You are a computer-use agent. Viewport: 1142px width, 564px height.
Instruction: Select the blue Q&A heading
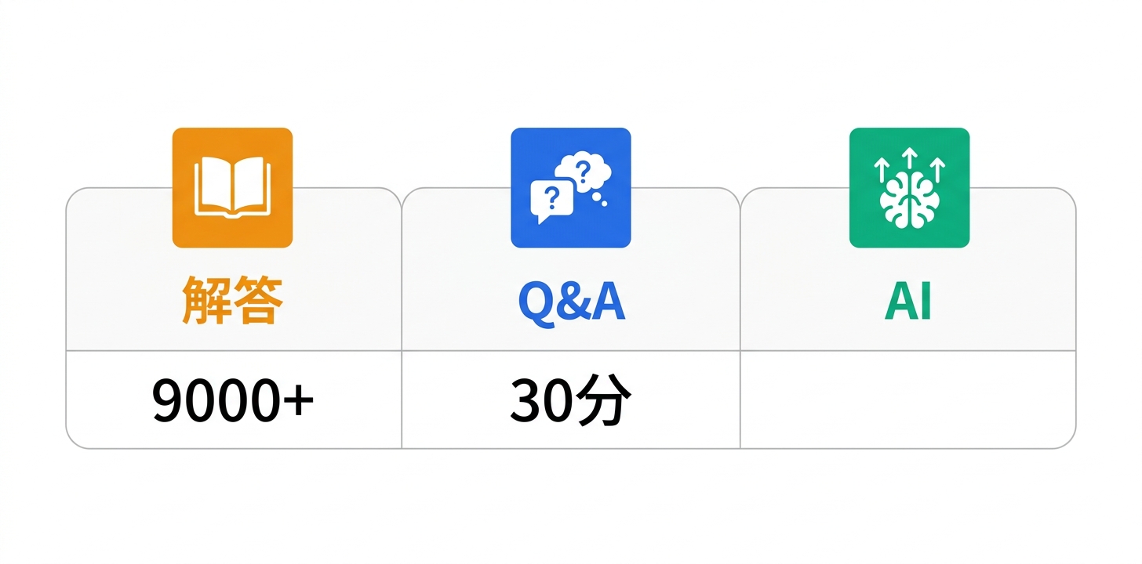click(x=571, y=302)
